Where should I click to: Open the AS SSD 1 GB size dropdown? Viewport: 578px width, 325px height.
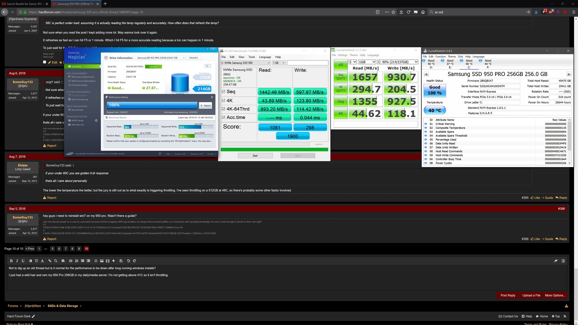point(279,63)
